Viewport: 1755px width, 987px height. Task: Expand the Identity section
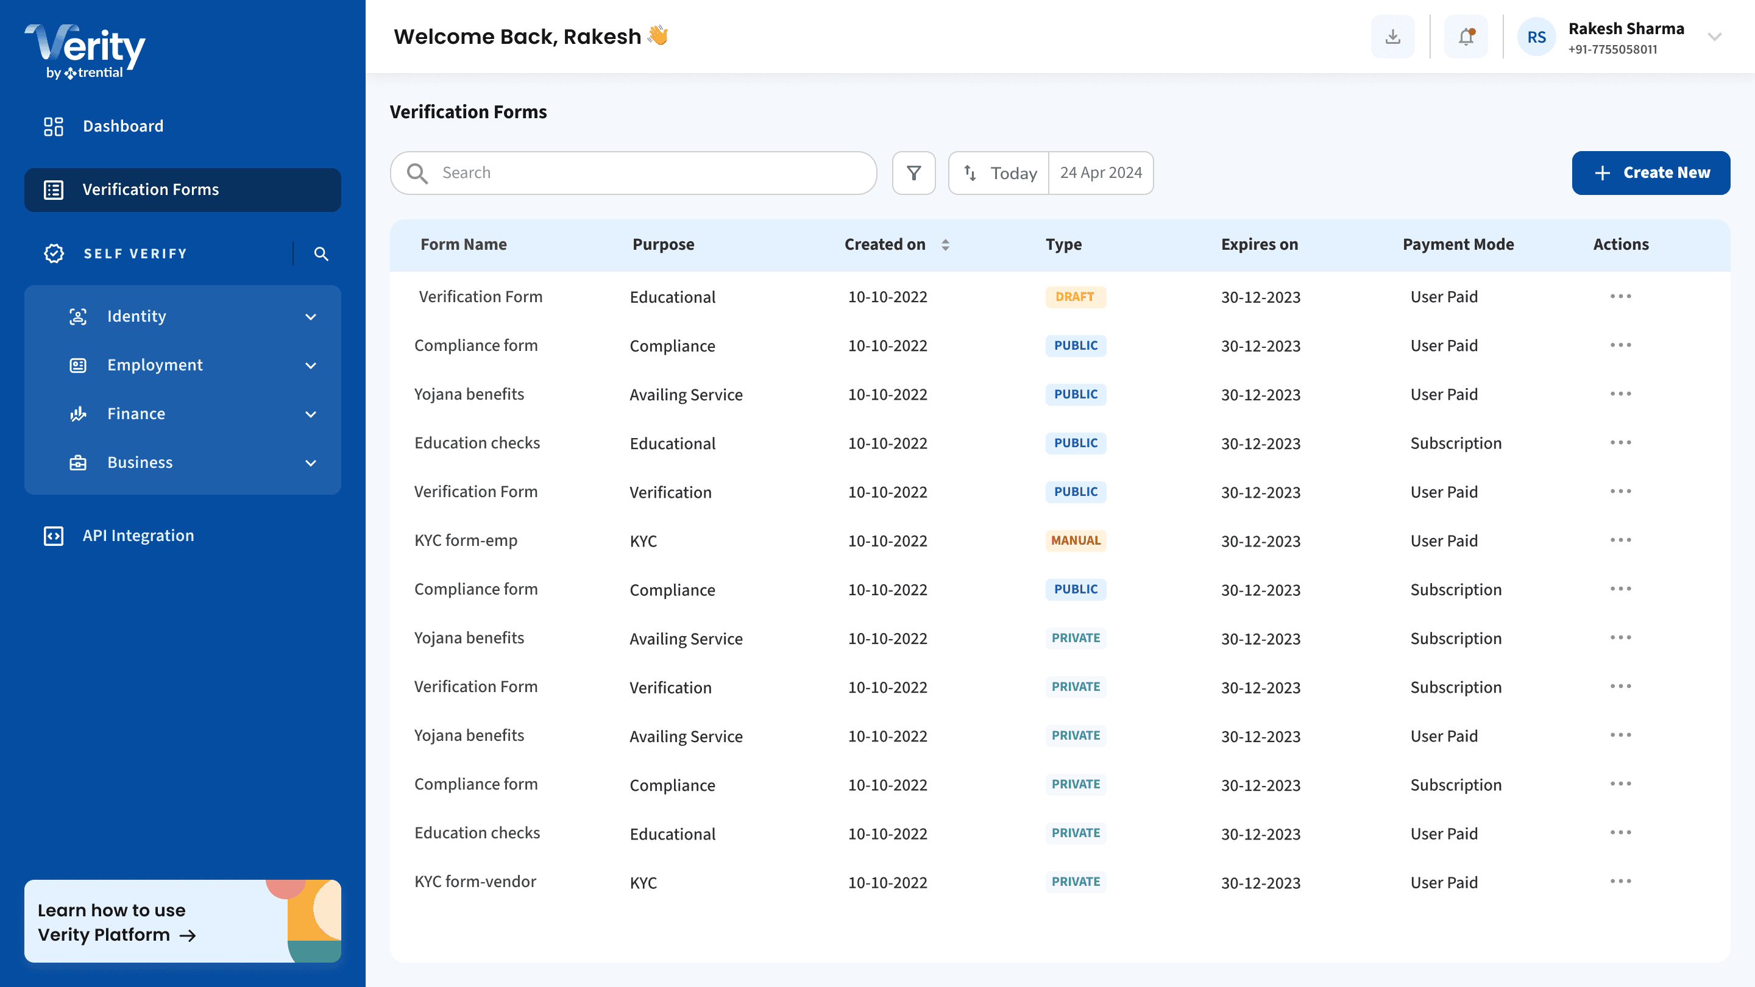(x=311, y=317)
